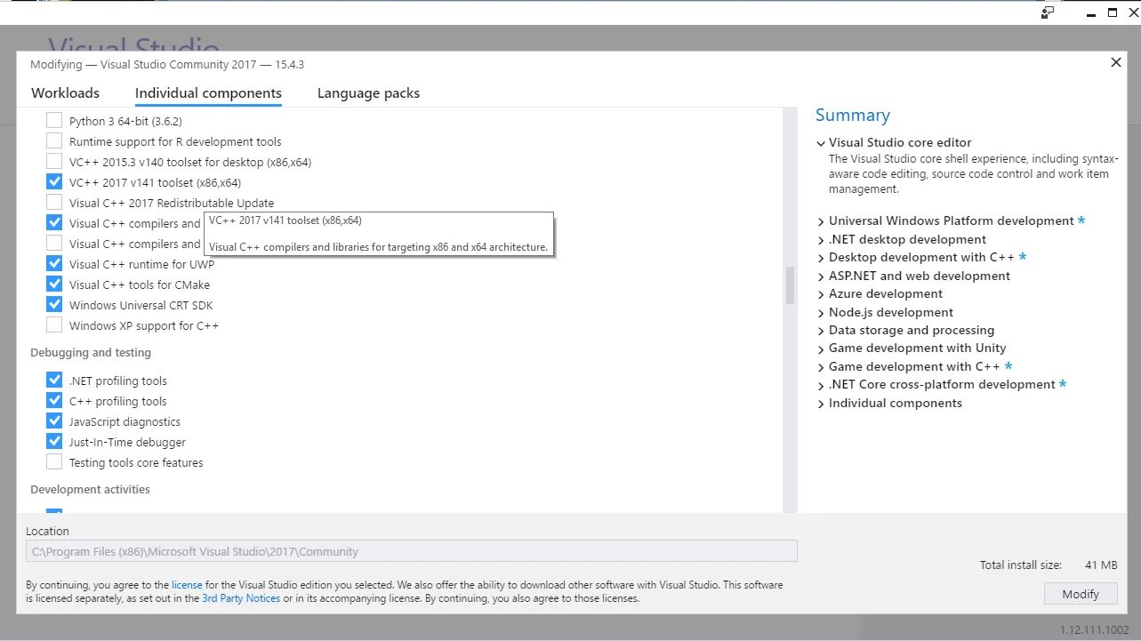
Task: Minimize the installer window
Action: point(1091,13)
